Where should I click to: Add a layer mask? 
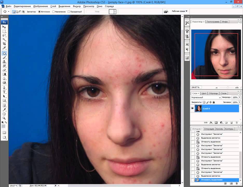point(216,123)
